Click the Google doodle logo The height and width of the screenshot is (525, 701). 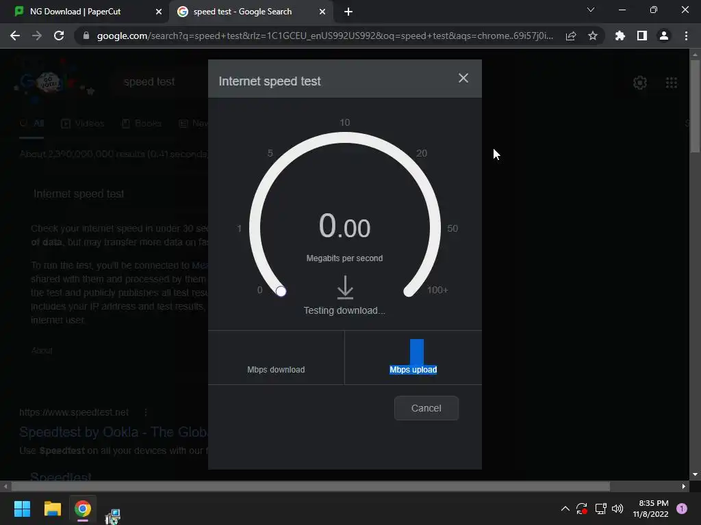pyautogui.click(x=55, y=82)
